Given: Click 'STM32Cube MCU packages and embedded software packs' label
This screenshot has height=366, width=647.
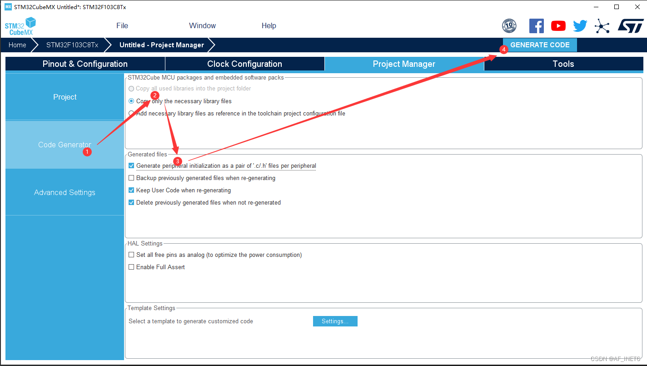Looking at the screenshot, I should [206, 78].
